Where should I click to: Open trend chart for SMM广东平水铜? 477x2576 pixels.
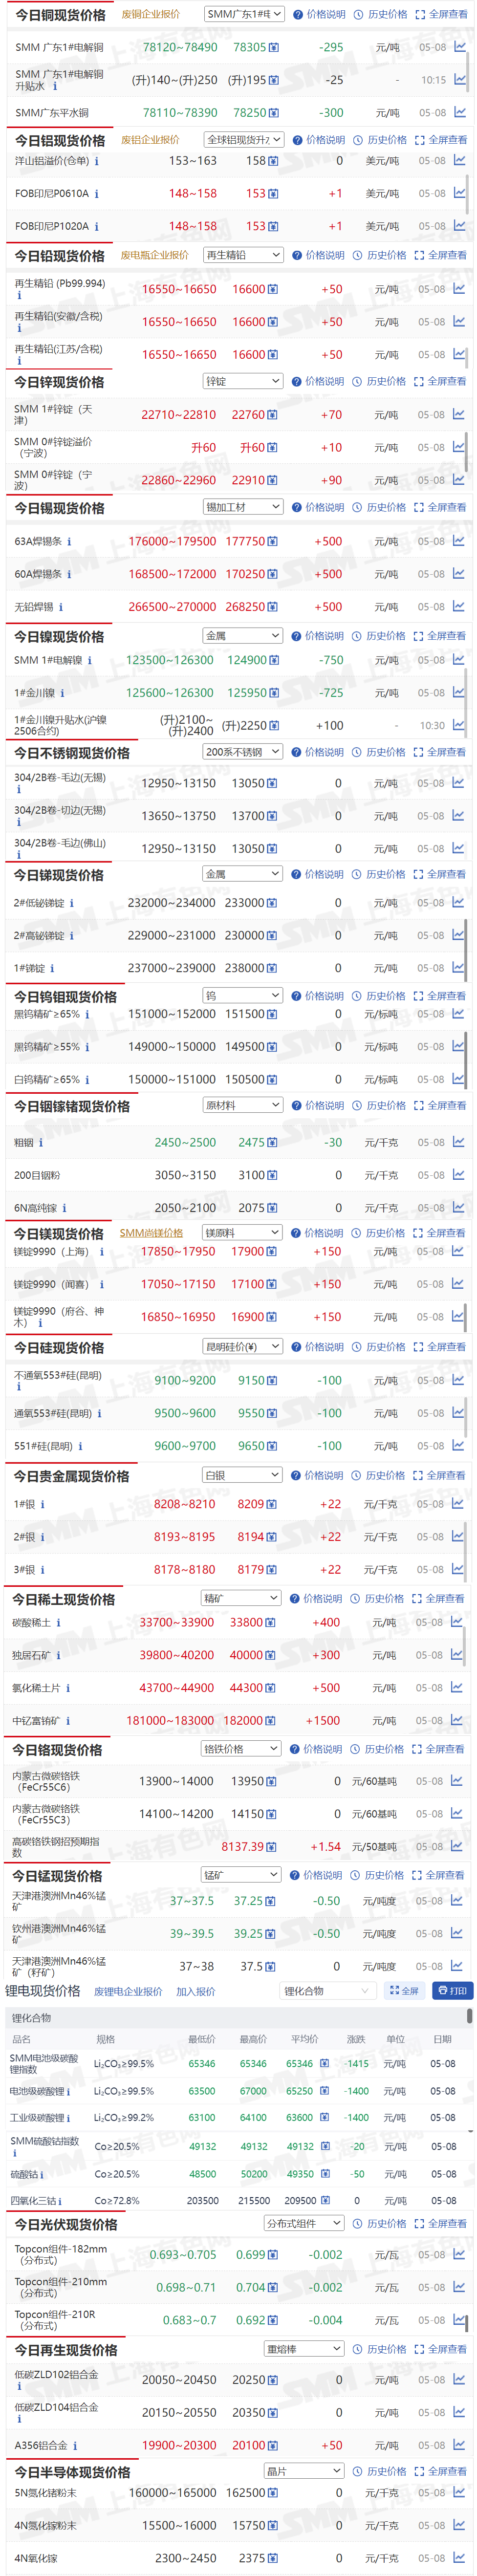(459, 113)
